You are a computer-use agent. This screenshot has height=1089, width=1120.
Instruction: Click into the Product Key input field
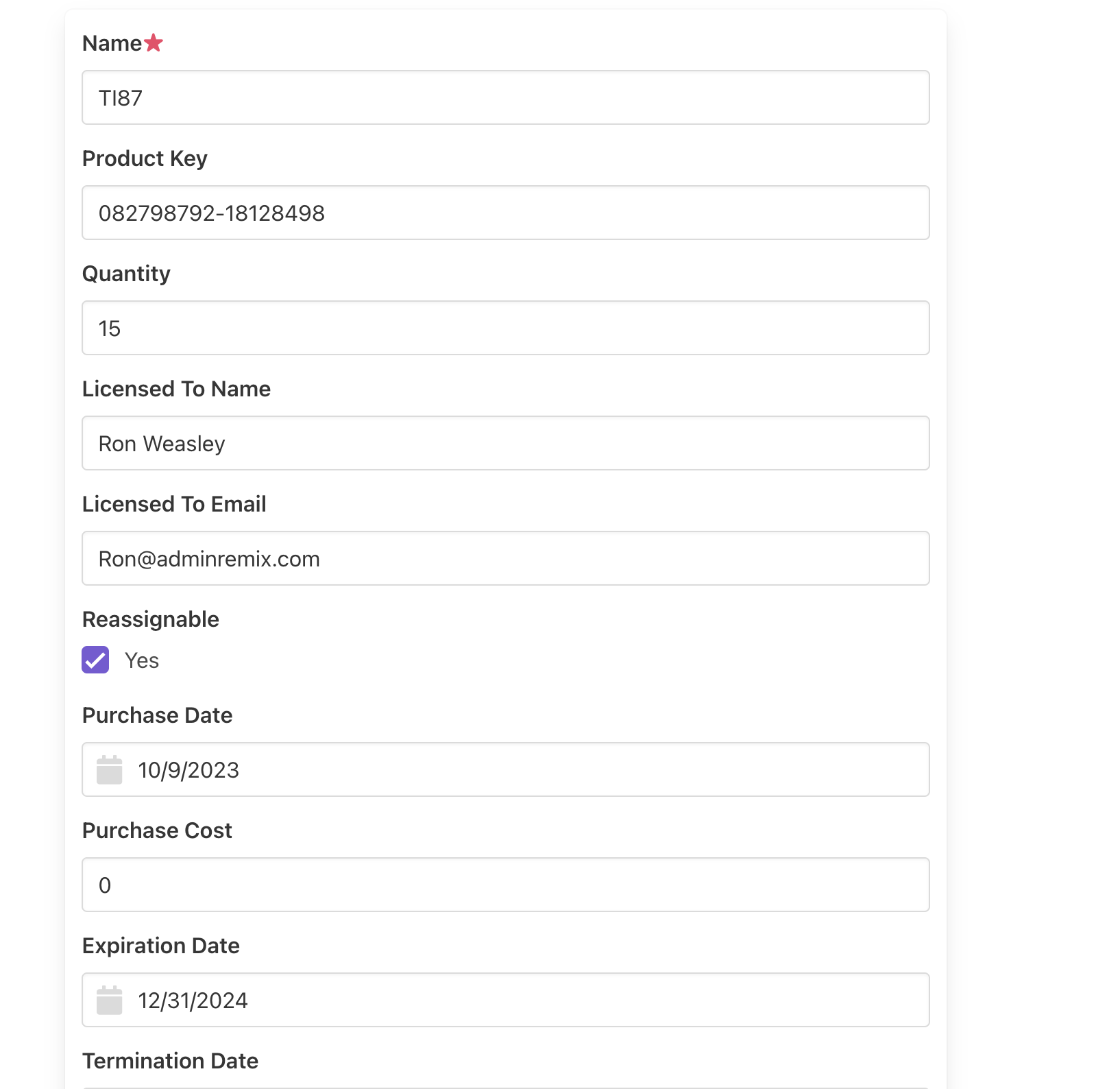pos(505,213)
